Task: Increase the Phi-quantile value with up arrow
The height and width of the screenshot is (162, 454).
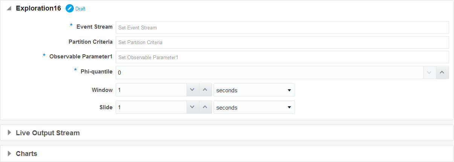Action: (x=442, y=72)
